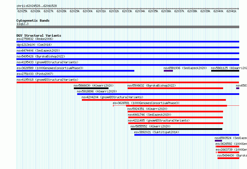The height and width of the screenshot is (169, 247).
Task: Click black bar under nsv5866630
Action: [x=91, y=88]
